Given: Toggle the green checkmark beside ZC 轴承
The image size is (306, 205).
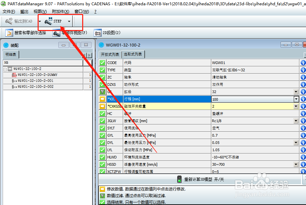Looking at the screenshot, I should 102,77.
